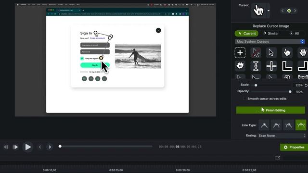The image size is (308, 173).
Task: Choose the closed grabbing hand cursor tile
Action: pos(240,66)
